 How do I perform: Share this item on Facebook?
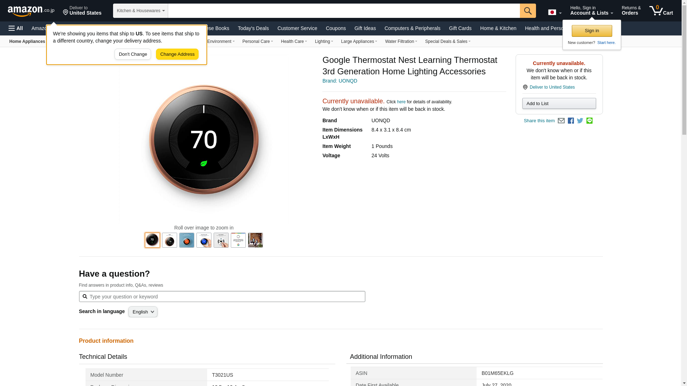[x=571, y=121]
